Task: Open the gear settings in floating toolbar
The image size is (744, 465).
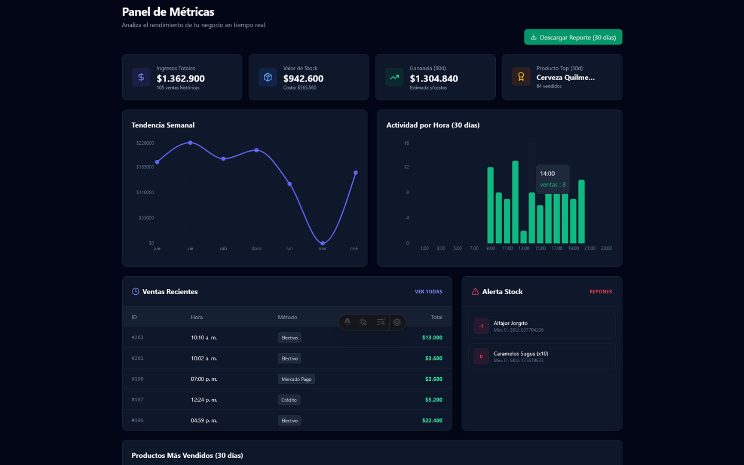Action: click(x=397, y=322)
